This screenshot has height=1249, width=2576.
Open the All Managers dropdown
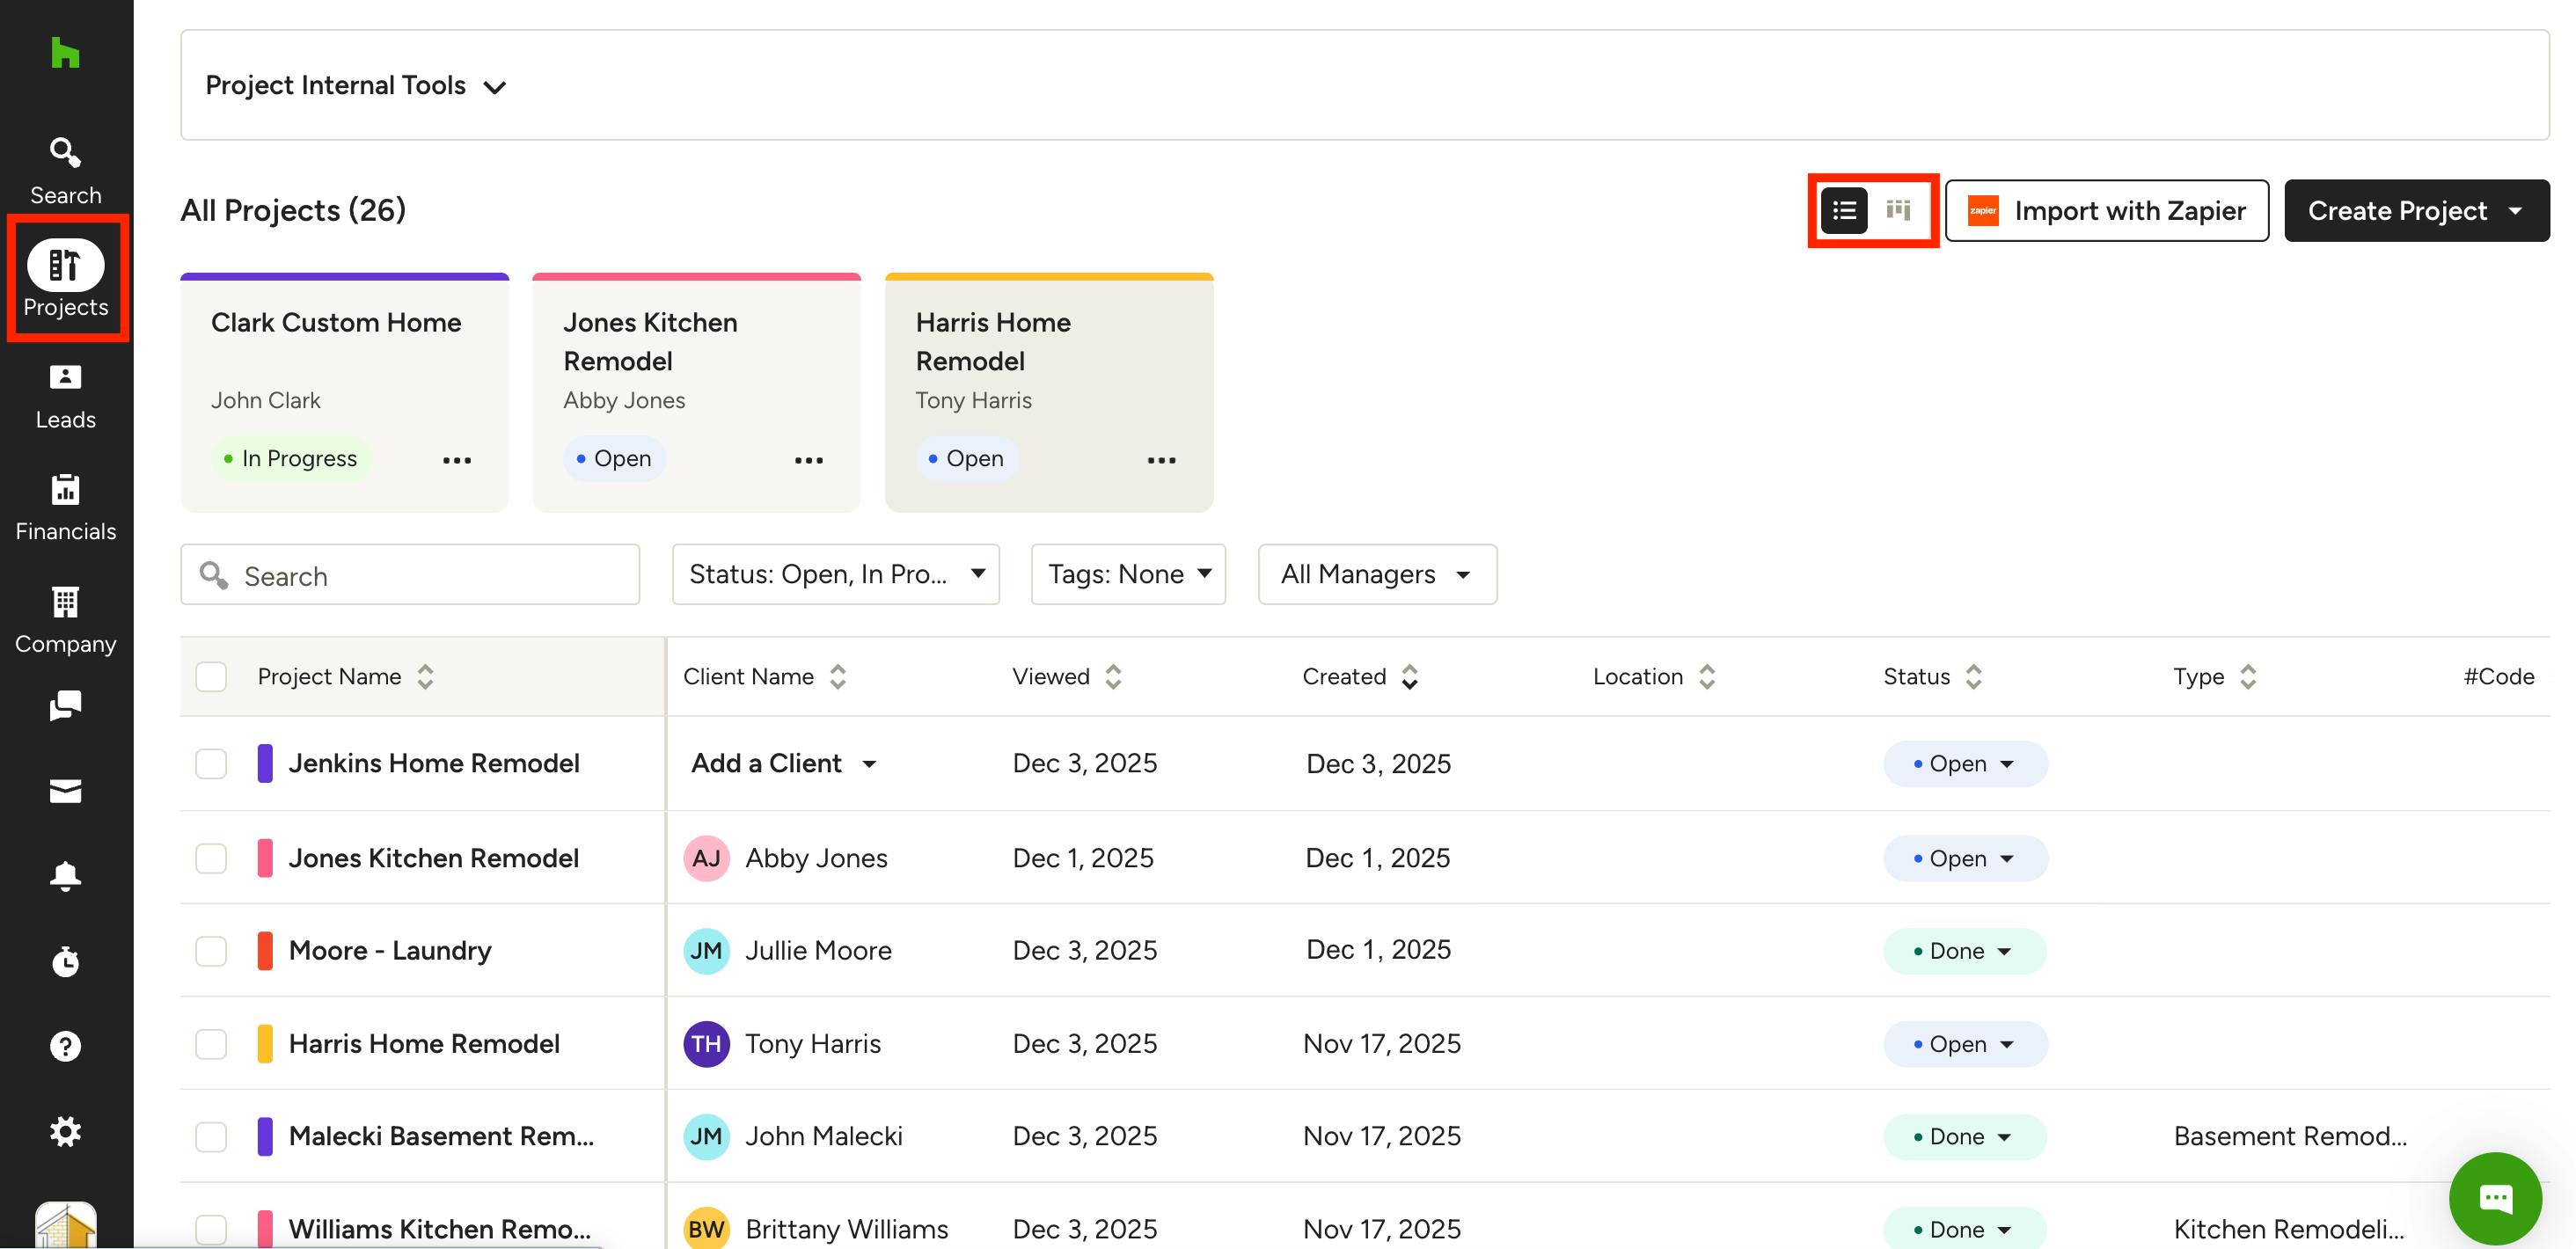[1377, 574]
